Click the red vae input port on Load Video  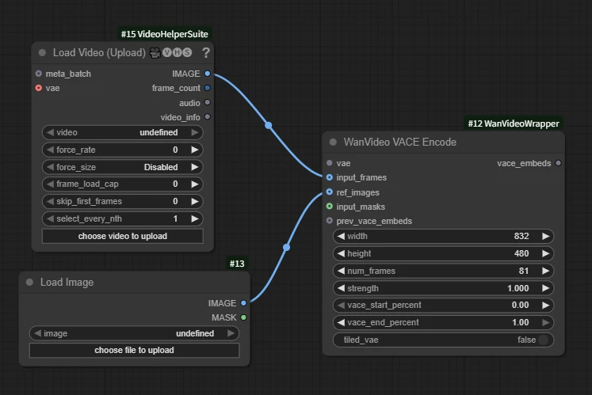[38, 88]
